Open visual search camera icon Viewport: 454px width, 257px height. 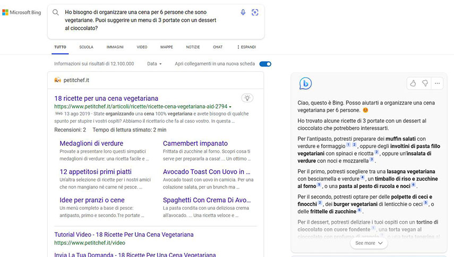point(255,12)
